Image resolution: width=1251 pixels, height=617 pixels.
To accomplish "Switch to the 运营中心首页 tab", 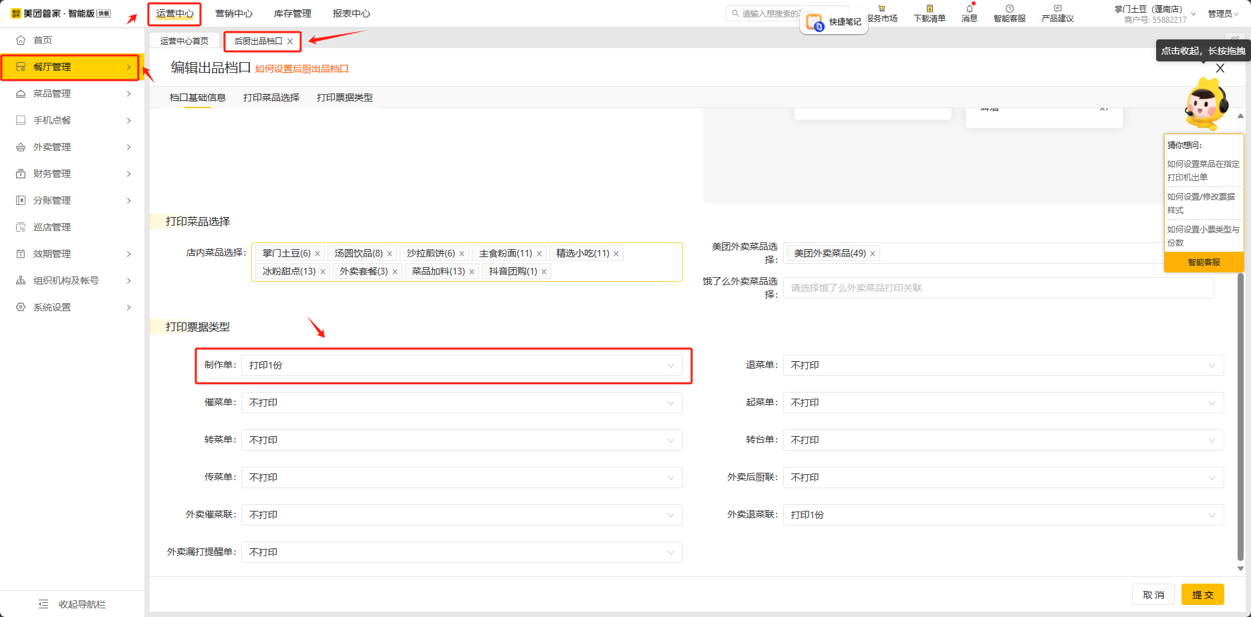I will 184,41.
